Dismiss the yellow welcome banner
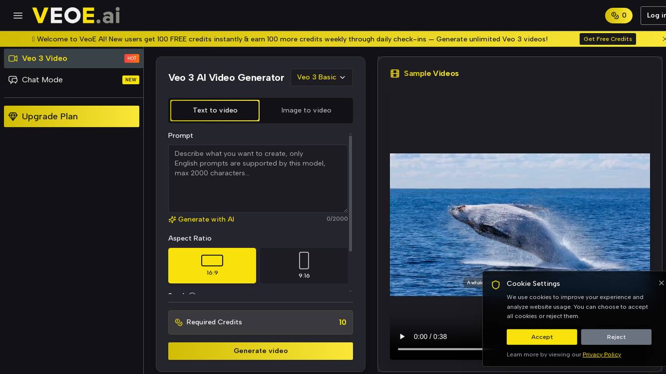The width and height of the screenshot is (666, 374). point(664,39)
